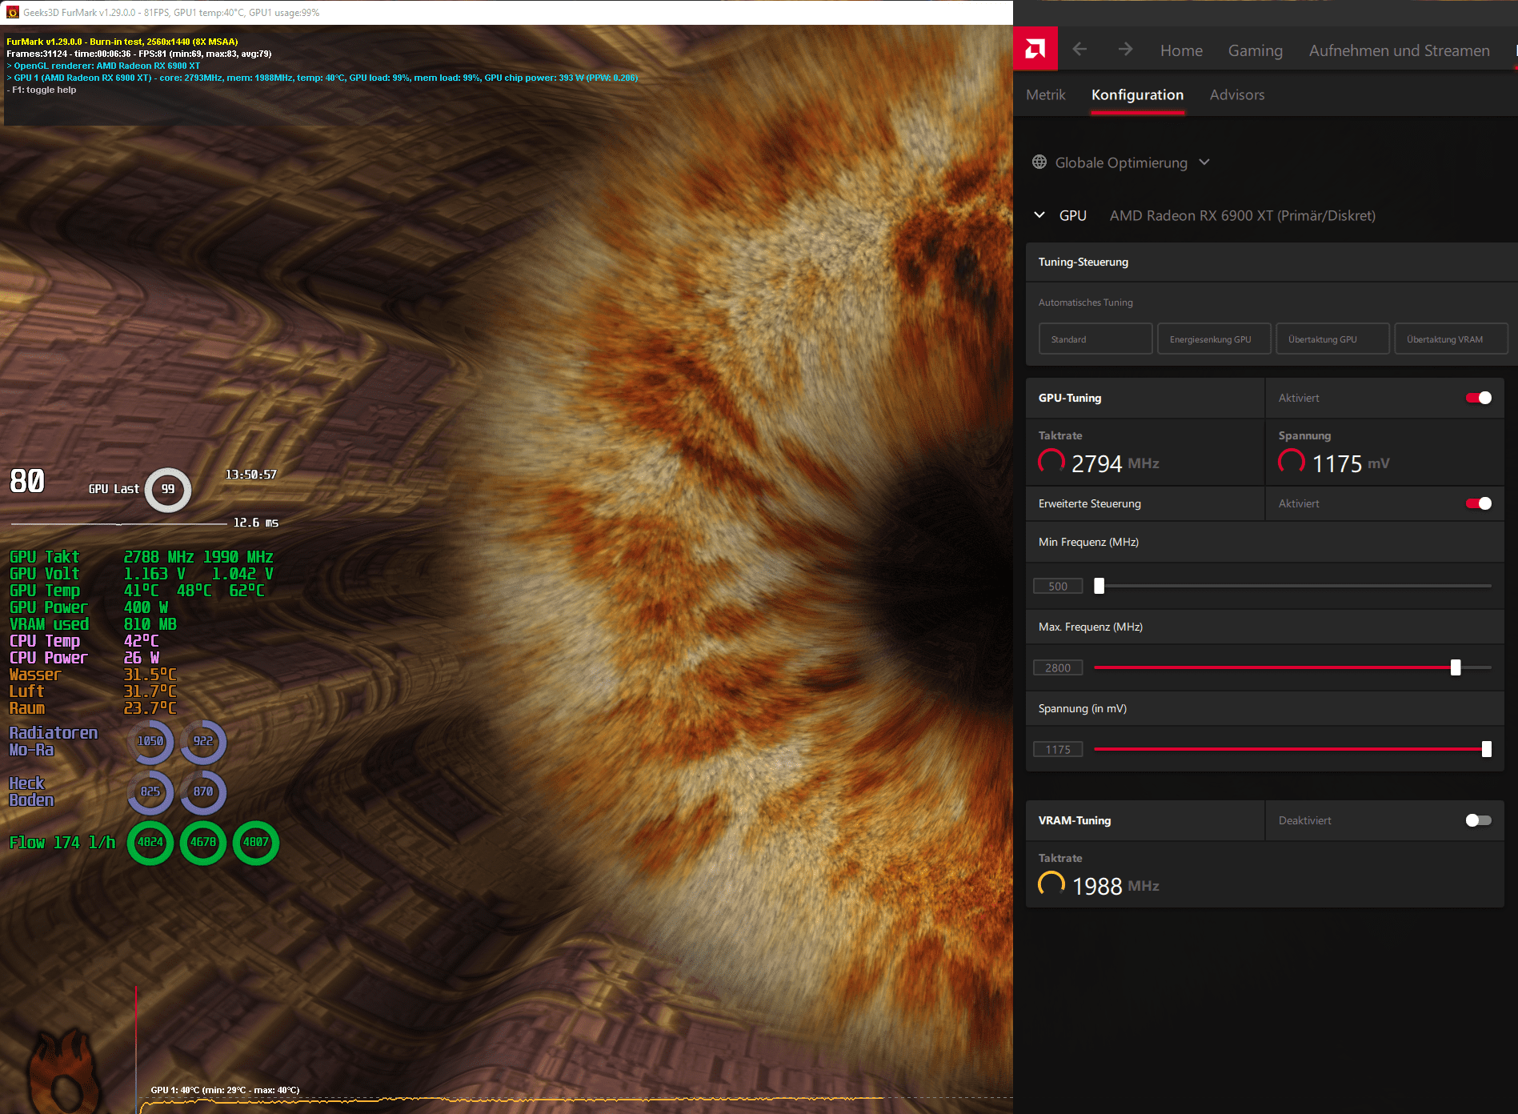Click the GPU Last 99 gauge
Screen dimensions: 1518x1114
coord(167,489)
